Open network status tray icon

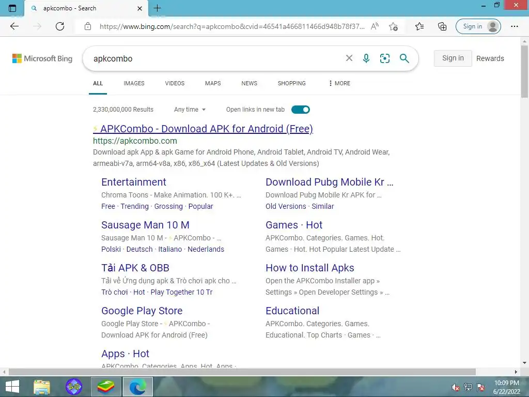tap(468, 387)
